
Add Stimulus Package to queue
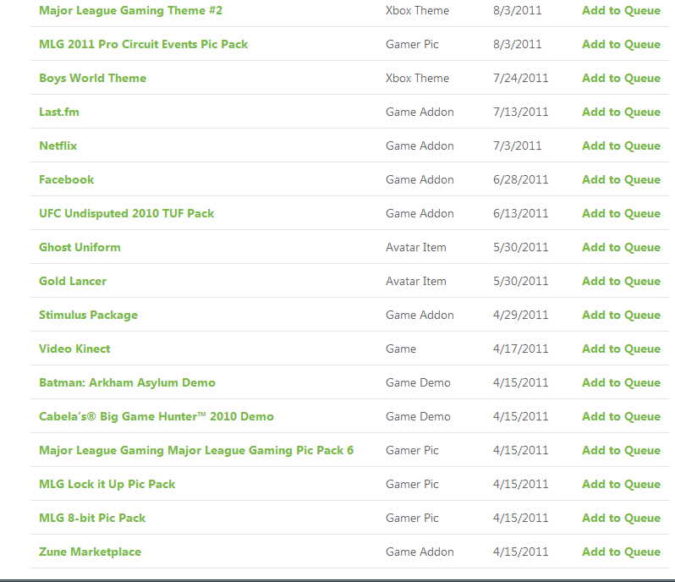(621, 315)
